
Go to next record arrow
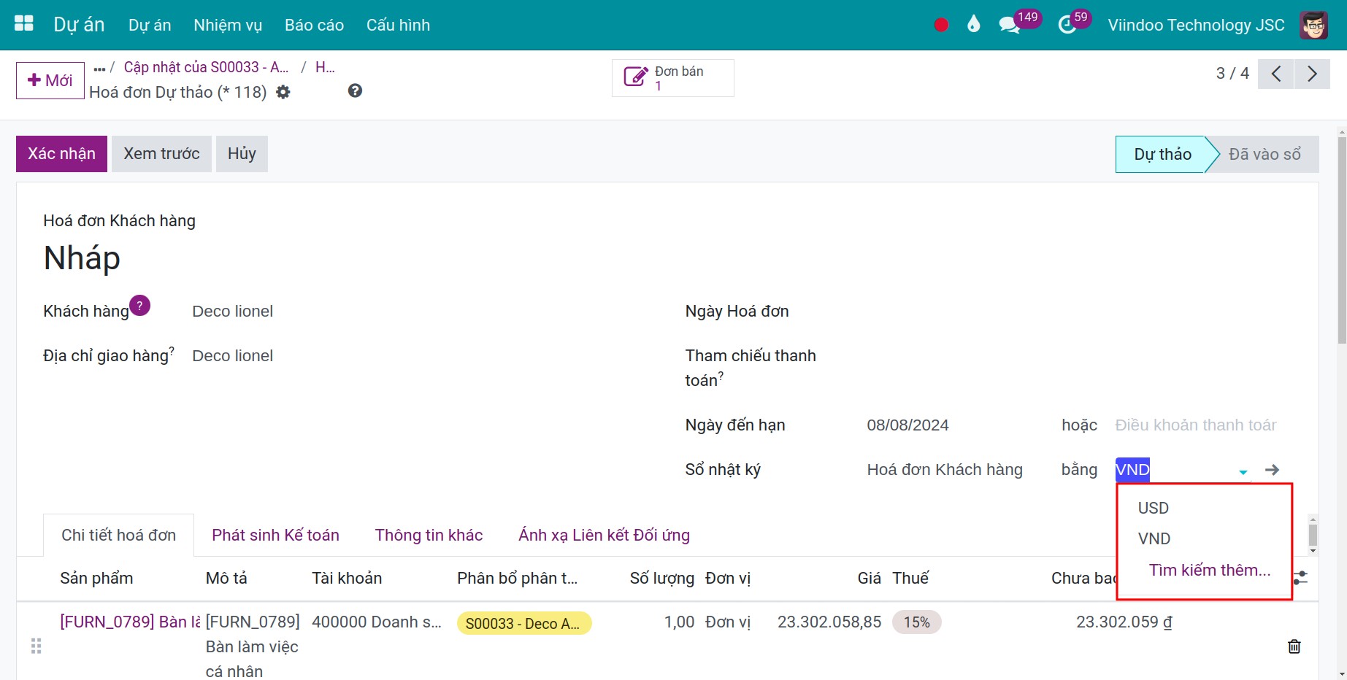1312,74
